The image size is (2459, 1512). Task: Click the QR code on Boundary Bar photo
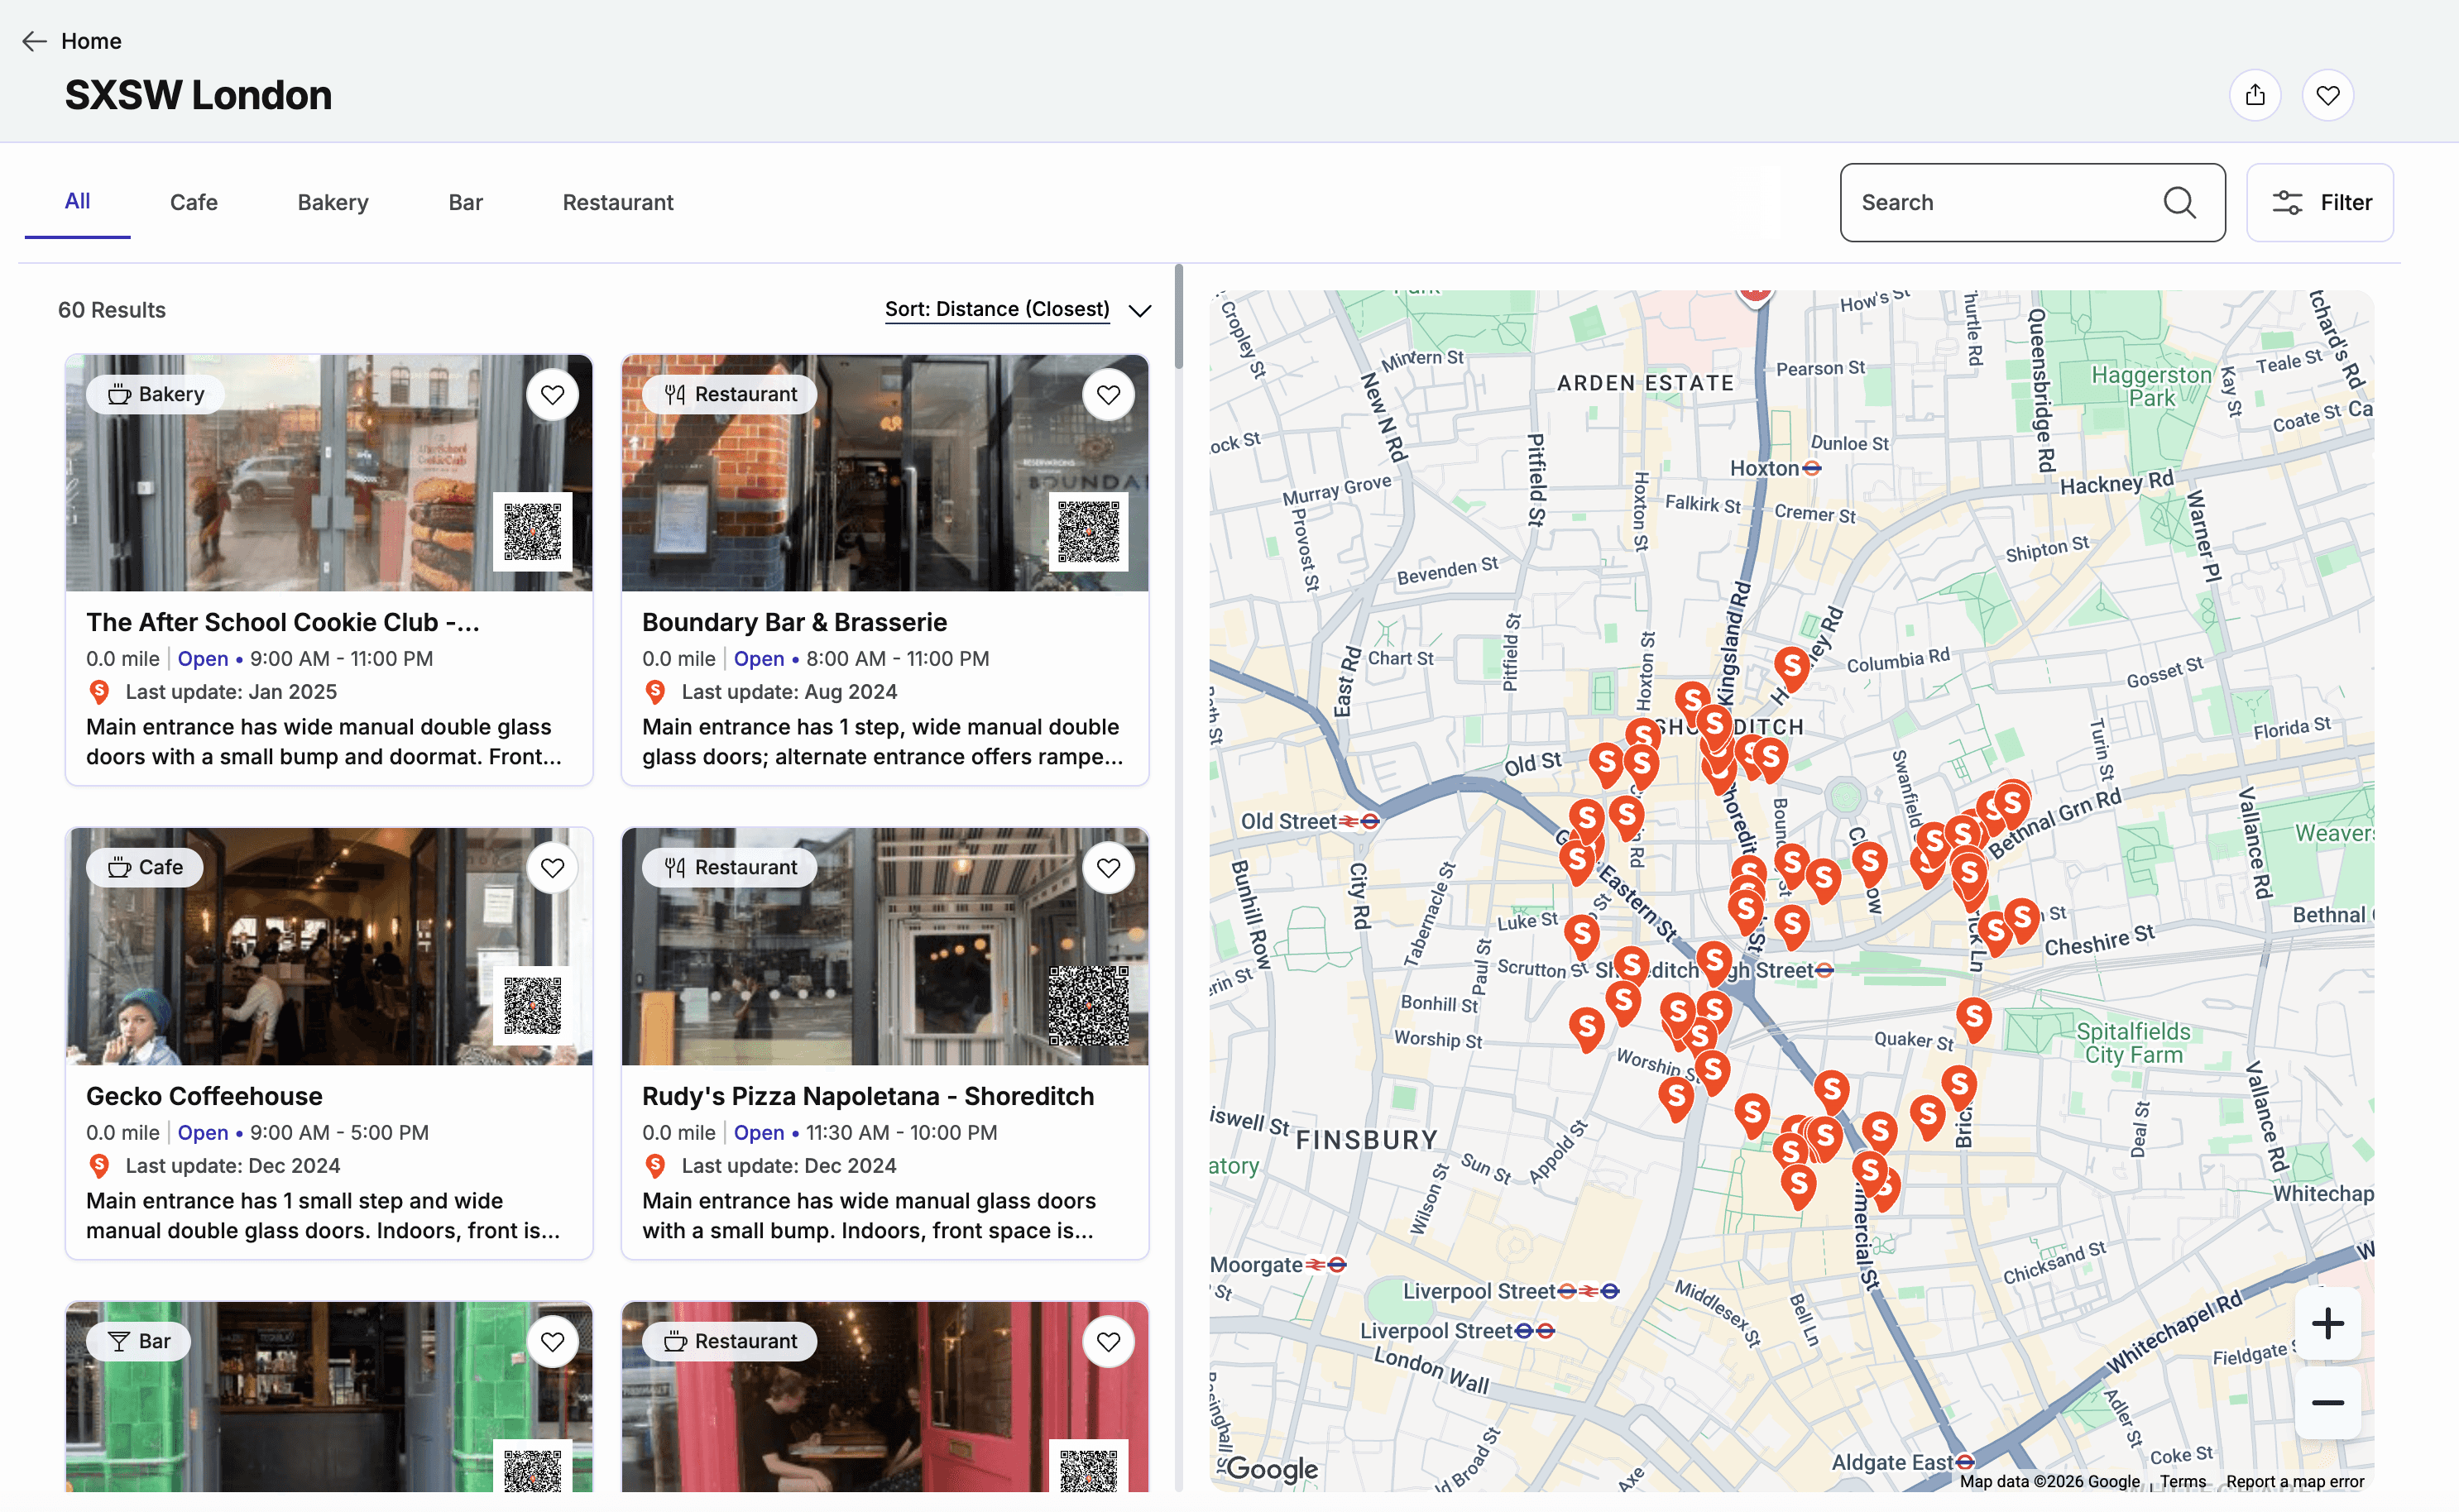pyautogui.click(x=1088, y=531)
